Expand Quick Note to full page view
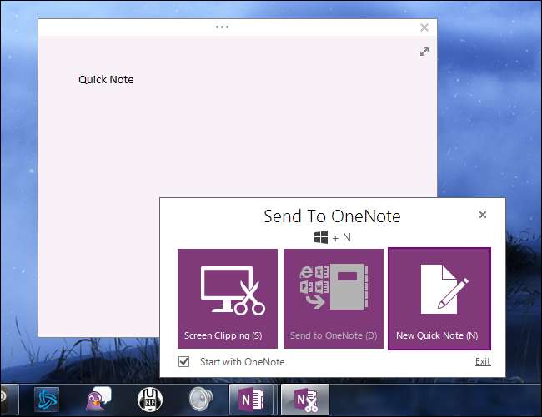 pos(424,52)
